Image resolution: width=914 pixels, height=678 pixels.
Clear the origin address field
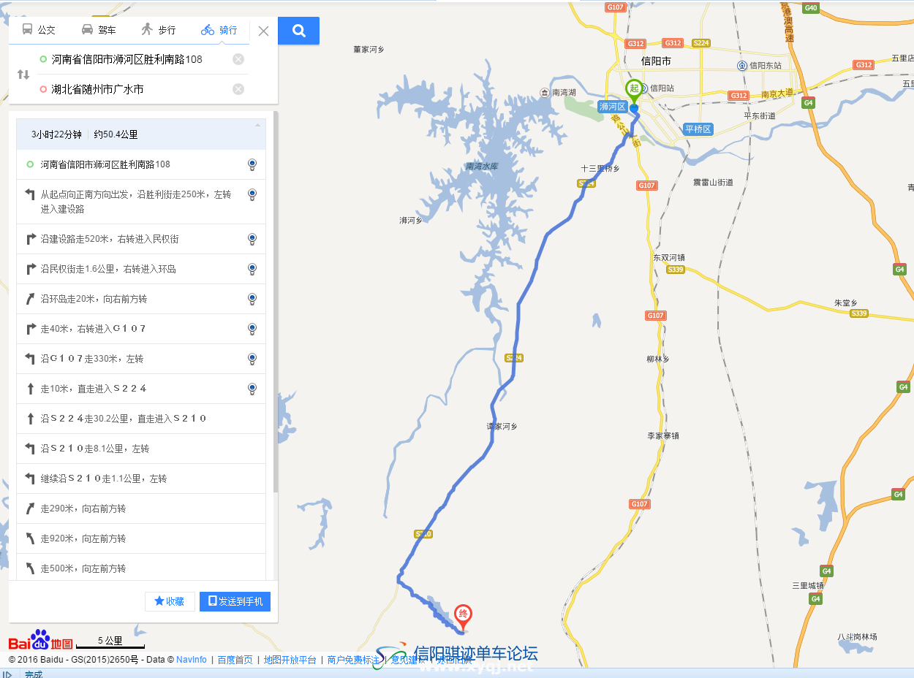238,59
